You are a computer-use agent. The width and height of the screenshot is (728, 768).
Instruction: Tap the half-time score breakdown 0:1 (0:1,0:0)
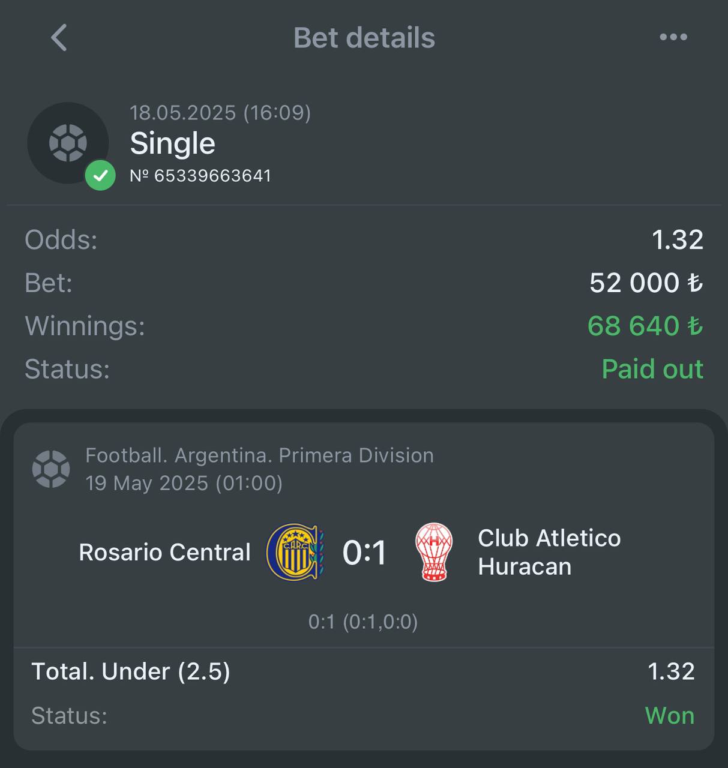click(363, 622)
